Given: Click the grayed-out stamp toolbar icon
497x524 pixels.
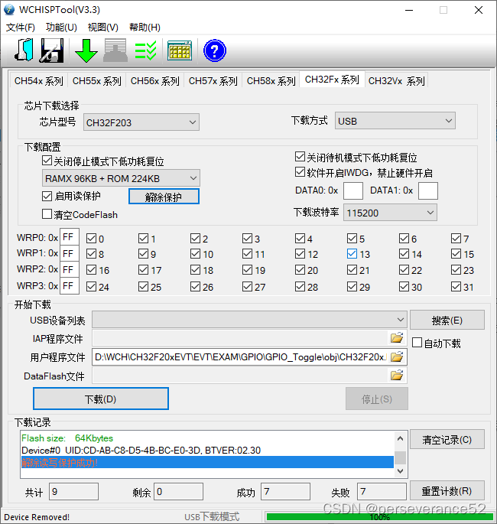Looking at the screenshot, I should click(x=115, y=50).
